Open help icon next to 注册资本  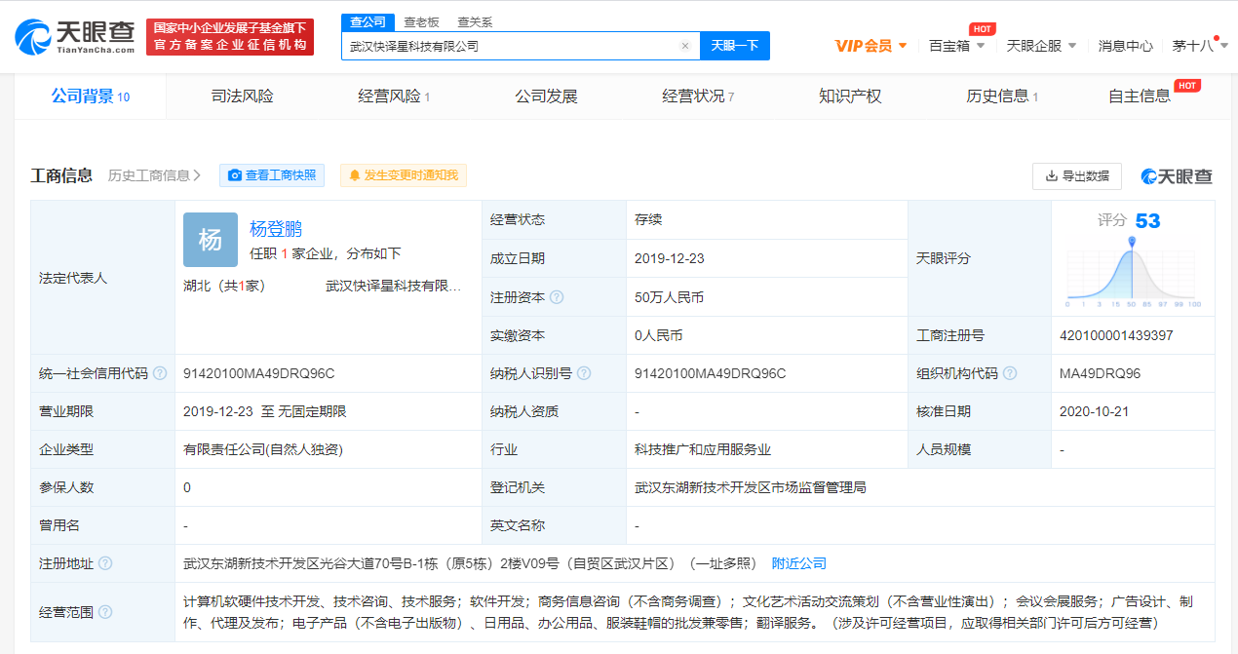(x=557, y=297)
